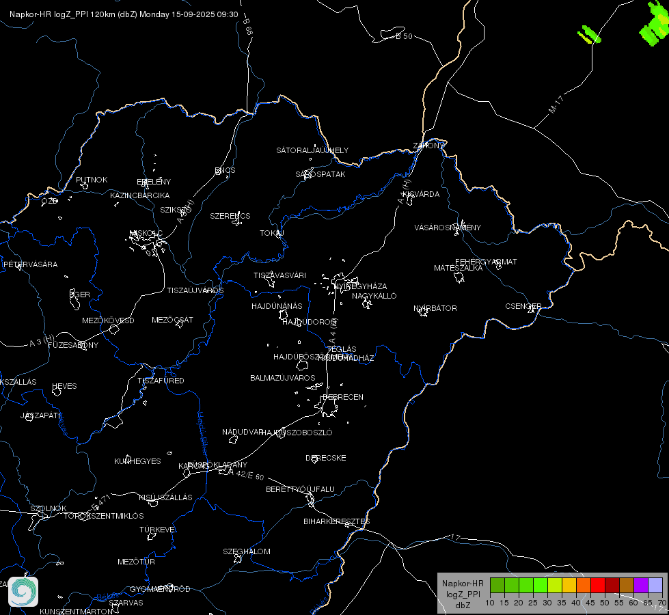Click the NÁDUDVAR town label

point(243,432)
